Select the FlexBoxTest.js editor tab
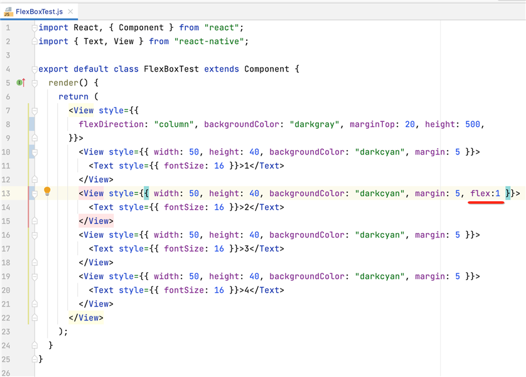This screenshot has height=377, width=526. click(39, 11)
